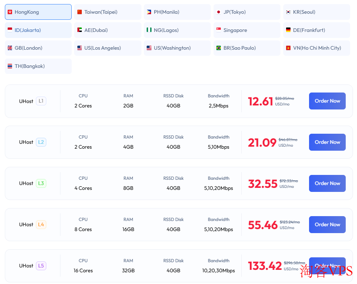
Task: Click the UAE flag icon
Action: [80, 30]
